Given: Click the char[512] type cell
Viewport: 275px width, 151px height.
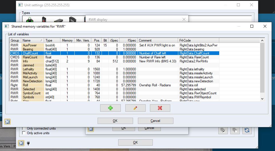Looking at the screenshot, I should point(52,61).
